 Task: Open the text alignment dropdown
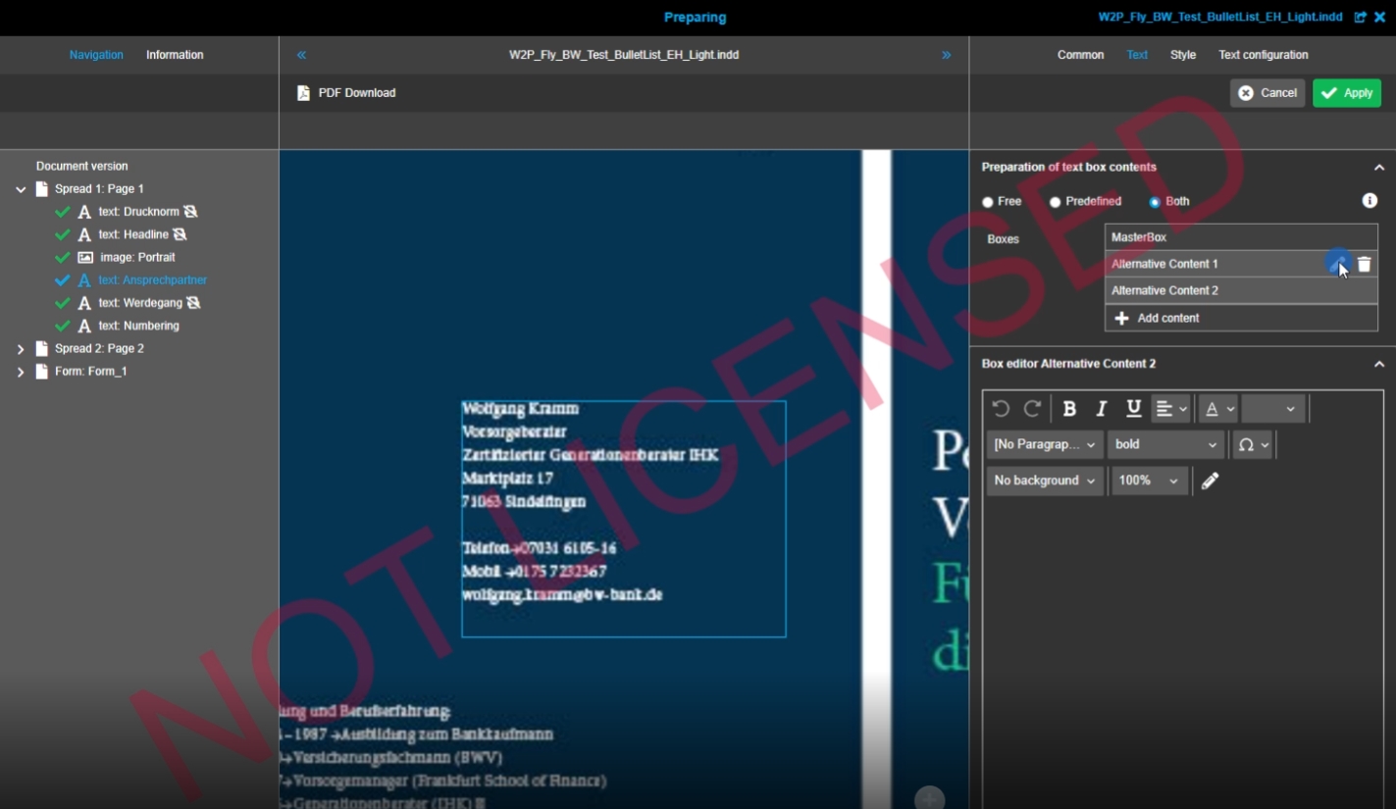tap(1170, 409)
